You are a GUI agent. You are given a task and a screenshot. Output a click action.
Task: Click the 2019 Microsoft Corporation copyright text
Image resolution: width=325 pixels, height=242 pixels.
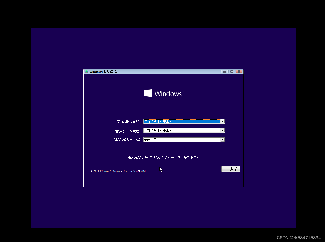(x=119, y=171)
